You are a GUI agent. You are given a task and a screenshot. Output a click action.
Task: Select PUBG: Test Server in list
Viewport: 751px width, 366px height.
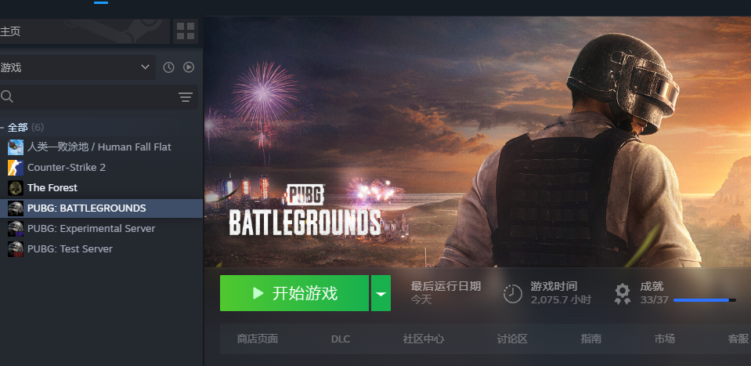pyautogui.click(x=101, y=249)
